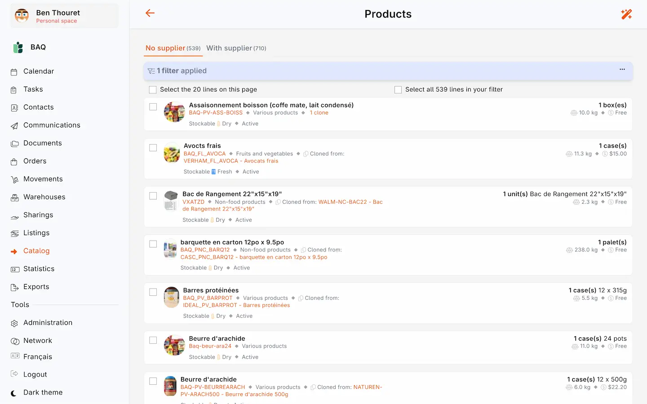
Task: Click the Documents folder icon
Action: coord(14,144)
